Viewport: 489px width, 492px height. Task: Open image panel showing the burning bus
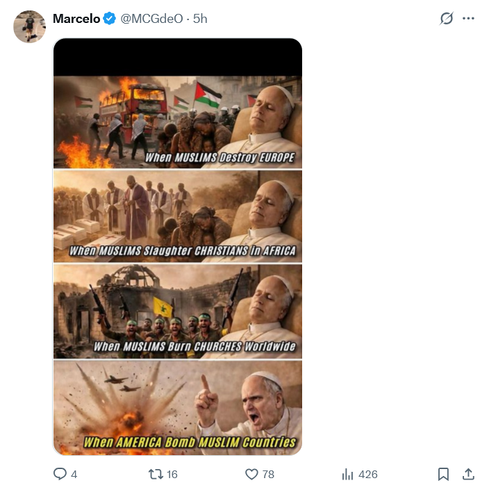[178, 122]
